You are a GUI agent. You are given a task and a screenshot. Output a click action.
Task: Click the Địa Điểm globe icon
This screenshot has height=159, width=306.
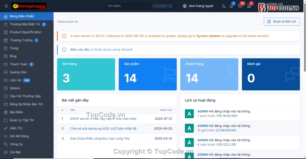coord(6,112)
